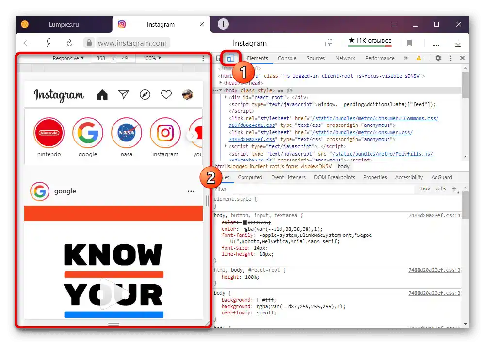The width and height of the screenshot is (485, 344).
Task: Open the google story
Action: click(88, 133)
